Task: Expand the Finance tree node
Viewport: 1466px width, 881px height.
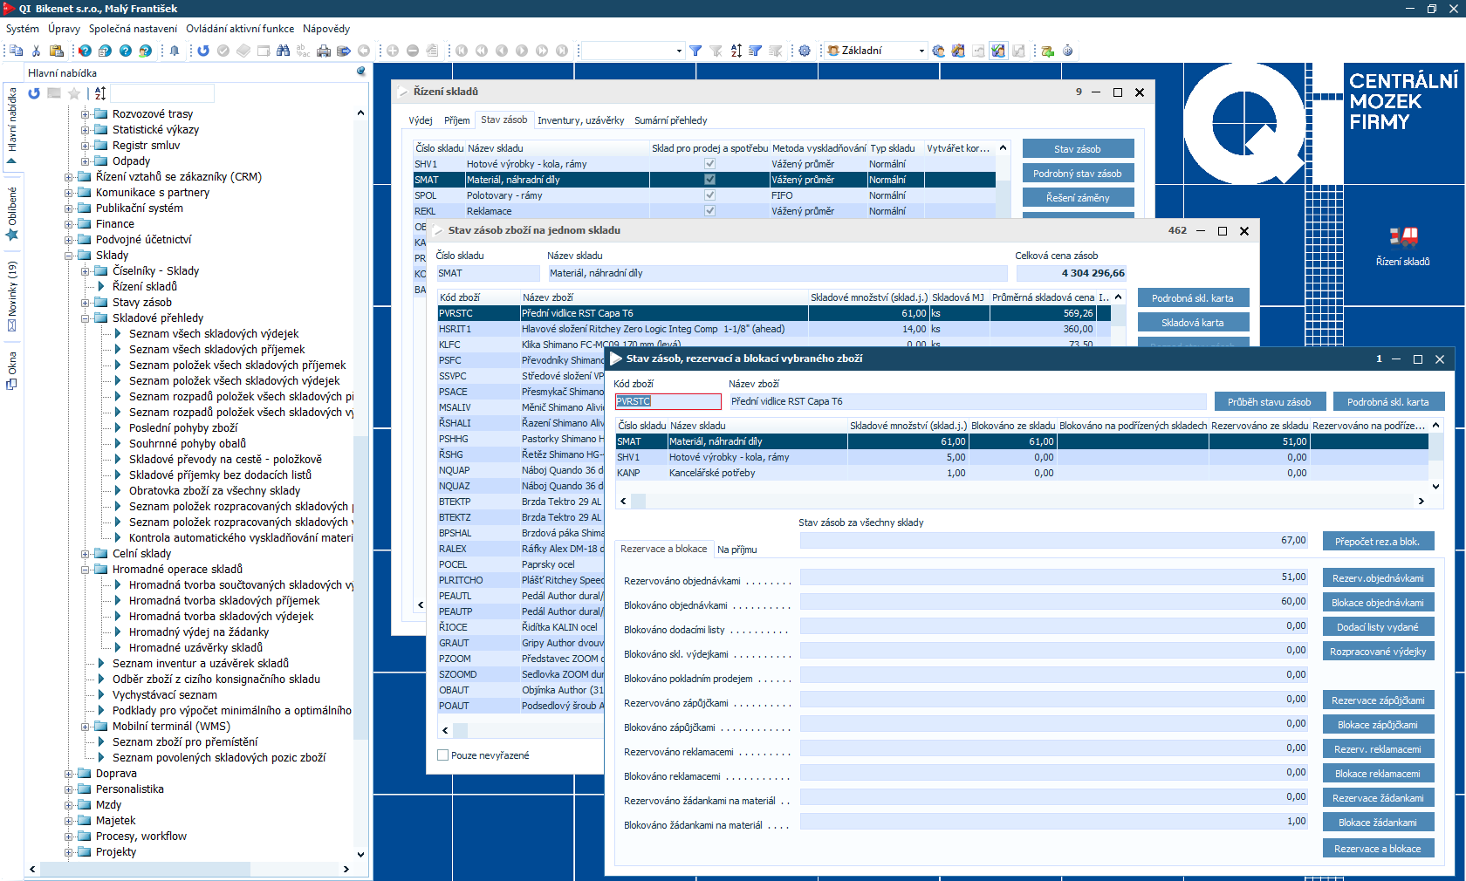Action: coord(69,224)
